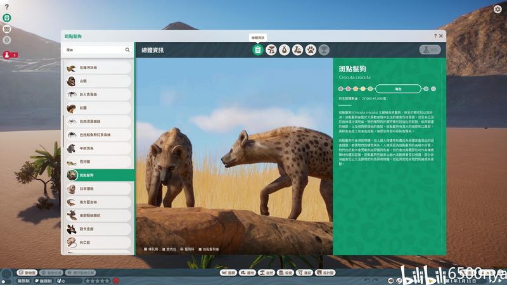Click the 斑點鬣狗屬 taxonomy tag
This screenshot has width=507, height=285.
pos(209,249)
